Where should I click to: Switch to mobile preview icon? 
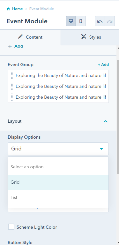tap(81, 21)
